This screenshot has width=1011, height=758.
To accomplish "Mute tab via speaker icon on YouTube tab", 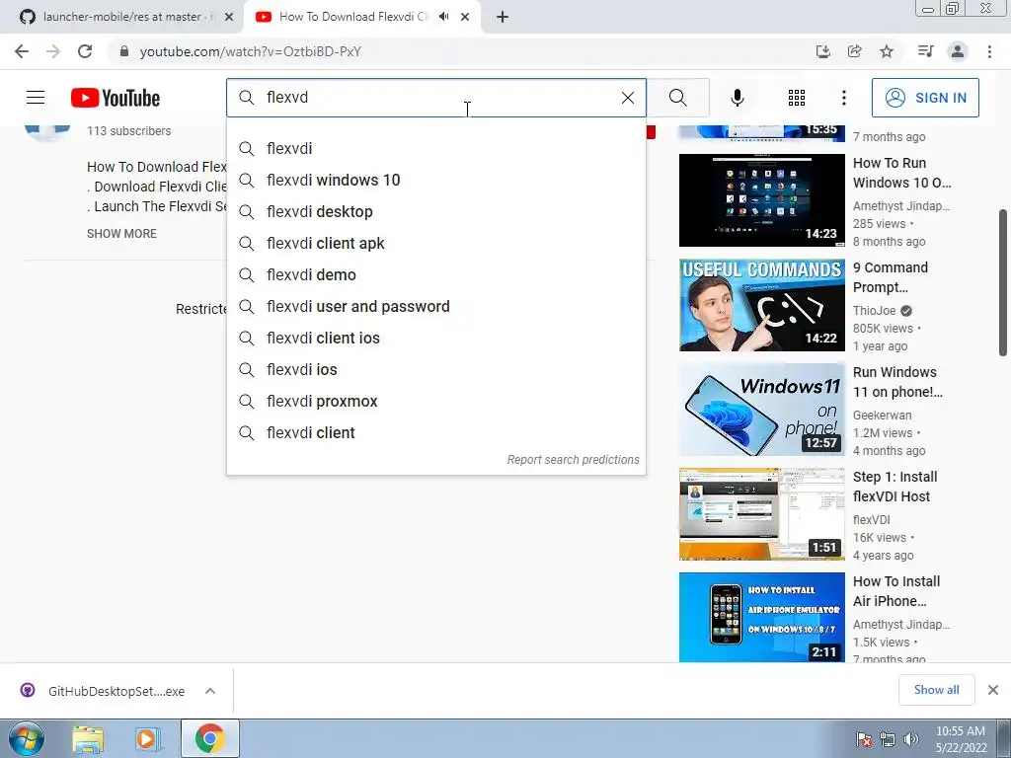I will (x=443, y=17).
